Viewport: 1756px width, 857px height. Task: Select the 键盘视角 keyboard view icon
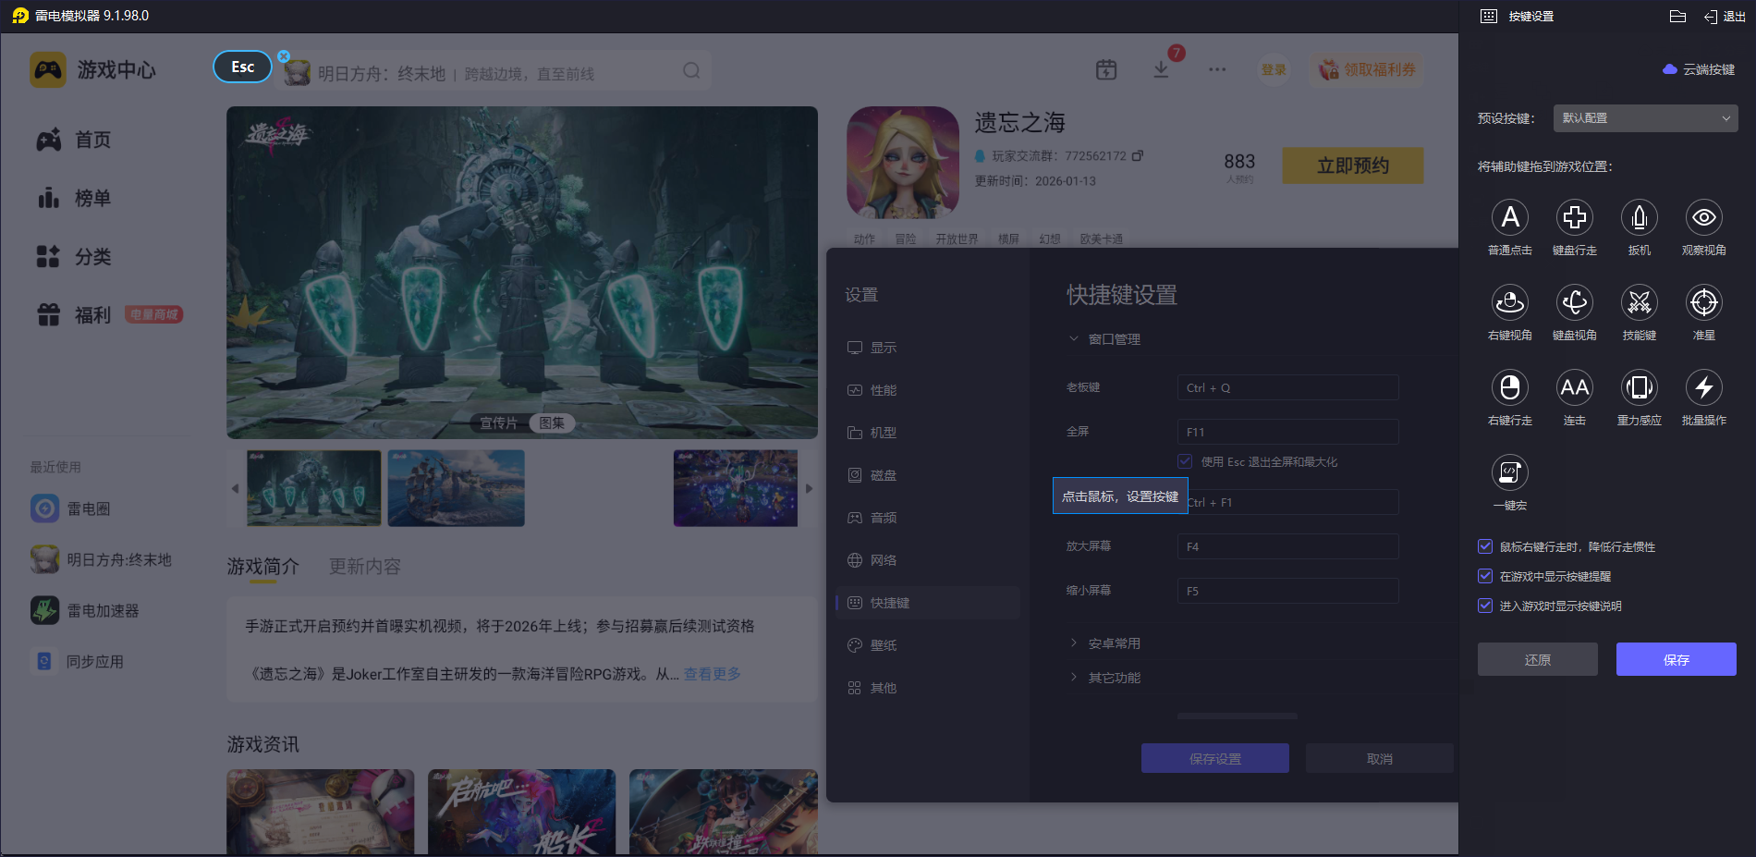tap(1575, 303)
